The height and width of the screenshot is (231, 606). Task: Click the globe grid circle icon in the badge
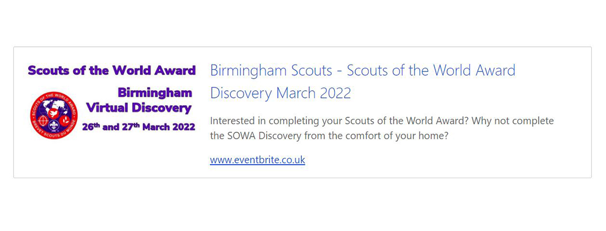coord(43,119)
